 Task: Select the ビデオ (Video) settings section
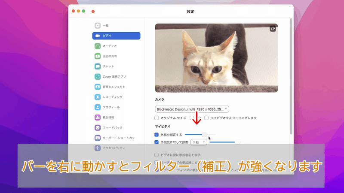tap(116, 36)
